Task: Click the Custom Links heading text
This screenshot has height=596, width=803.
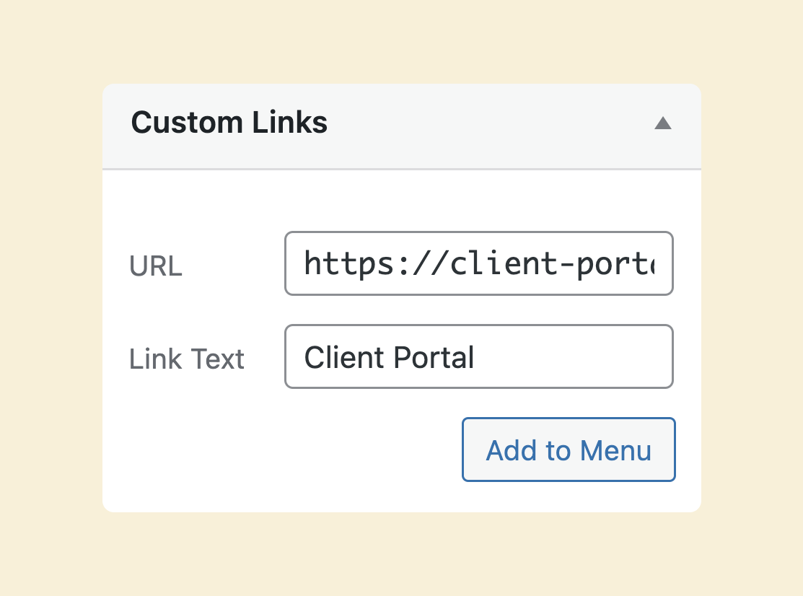Action: 229,123
